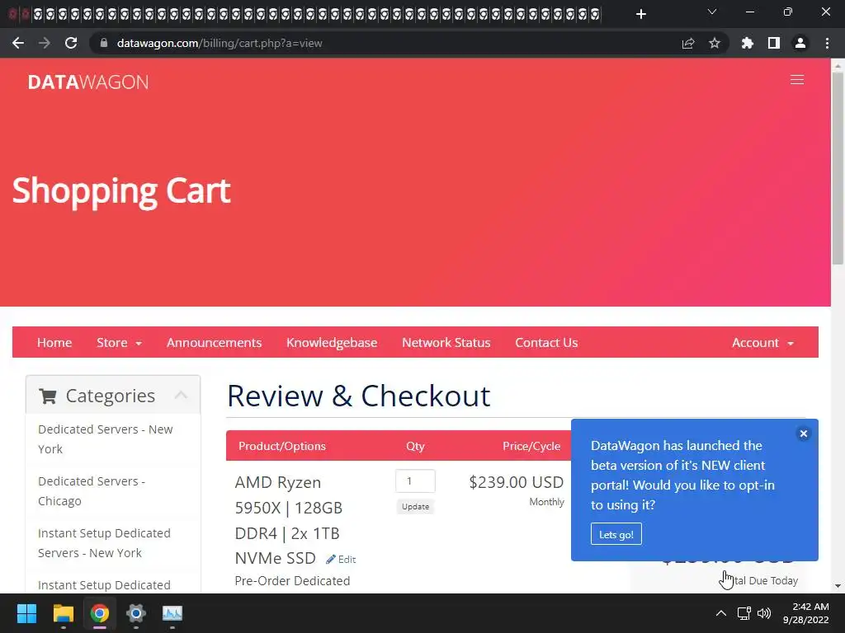Open the Settings gear on taskbar

click(x=136, y=613)
